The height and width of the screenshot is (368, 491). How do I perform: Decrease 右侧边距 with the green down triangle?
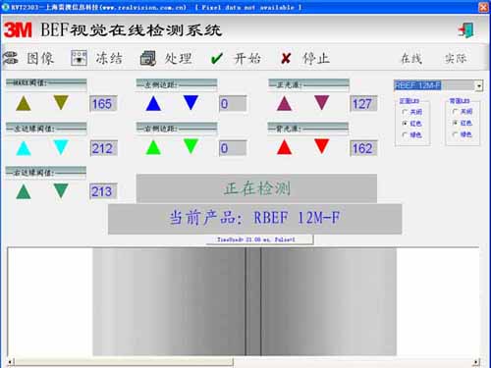click(191, 146)
